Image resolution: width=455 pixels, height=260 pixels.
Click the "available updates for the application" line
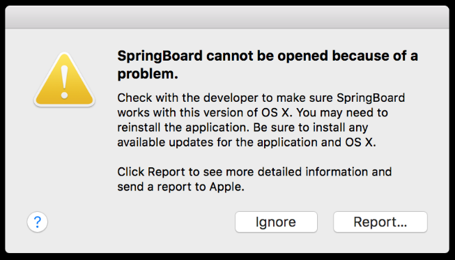(x=247, y=142)
